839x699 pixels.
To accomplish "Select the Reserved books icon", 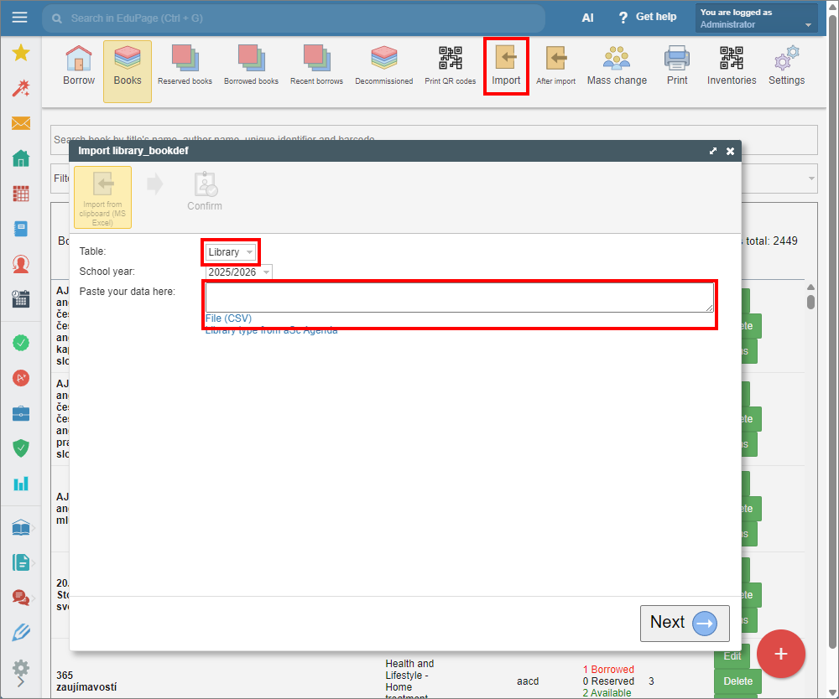I will (x=185, y=66).
